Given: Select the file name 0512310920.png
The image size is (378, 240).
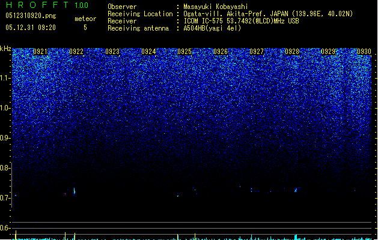Looking at the screenshot, I should coord(31,16).
